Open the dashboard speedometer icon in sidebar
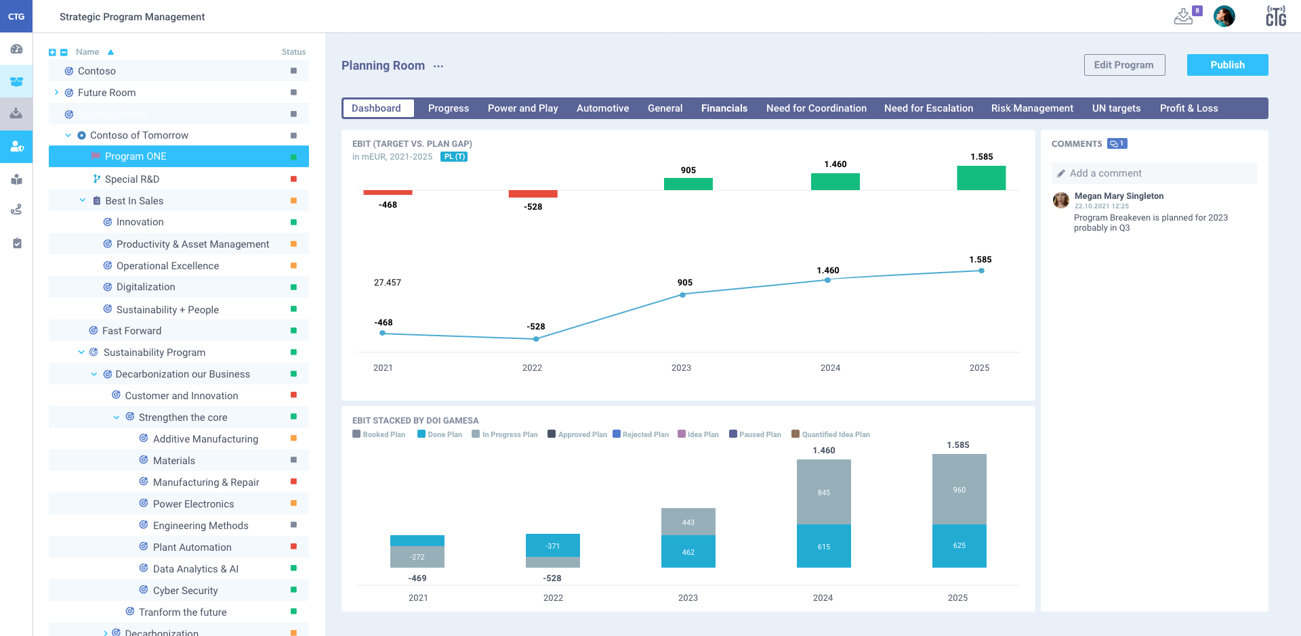This screenshot has height=636, width=1301. click(x=17, y=49)
